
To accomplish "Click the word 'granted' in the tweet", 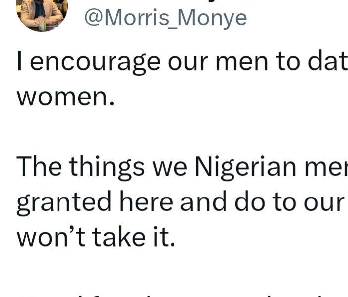I will pos(64,203).
